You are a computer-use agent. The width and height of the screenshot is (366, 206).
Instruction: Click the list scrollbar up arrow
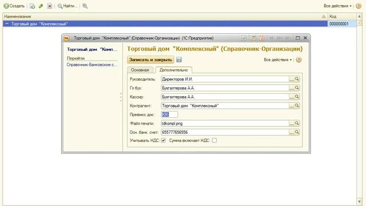point(359,16)
